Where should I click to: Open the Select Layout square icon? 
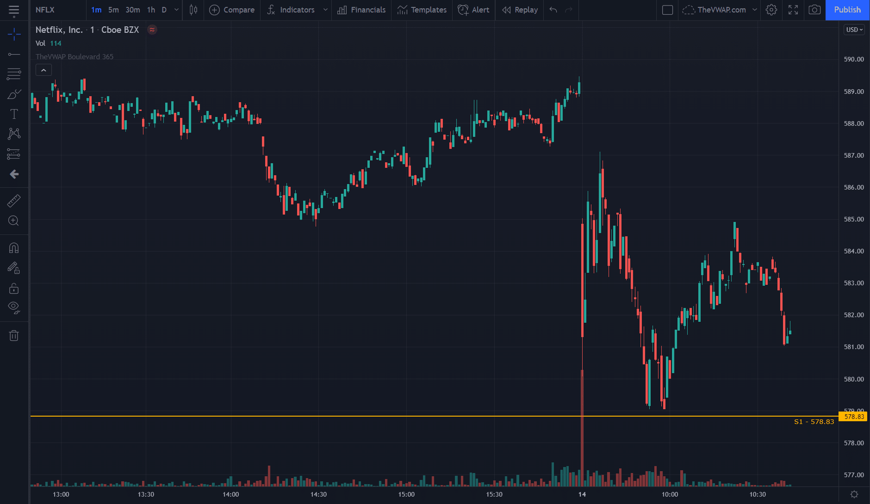coord(667,10)
